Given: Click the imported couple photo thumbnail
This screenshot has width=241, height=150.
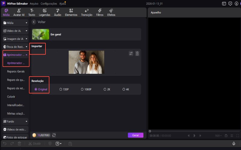Looking at the screenshot, I should (86, 62).
